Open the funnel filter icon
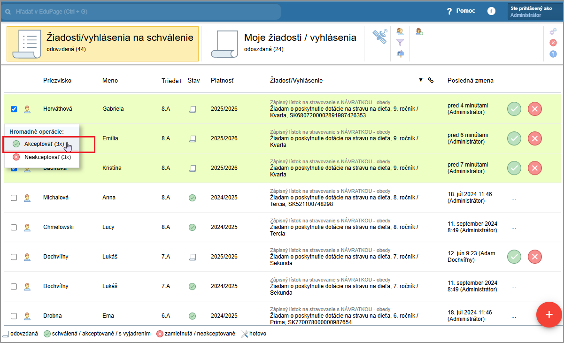Screen dimensions: 564x343 [400, 43]
